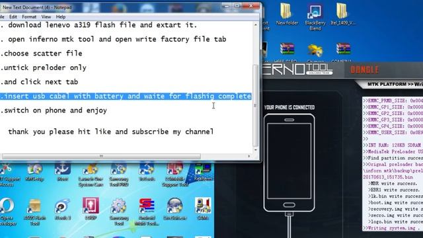Image resolution: width=423 pixels, height=238 pixels.
Task: Click the Notepad title bar text
Action: pyautogui.click(x=37, y=7)
